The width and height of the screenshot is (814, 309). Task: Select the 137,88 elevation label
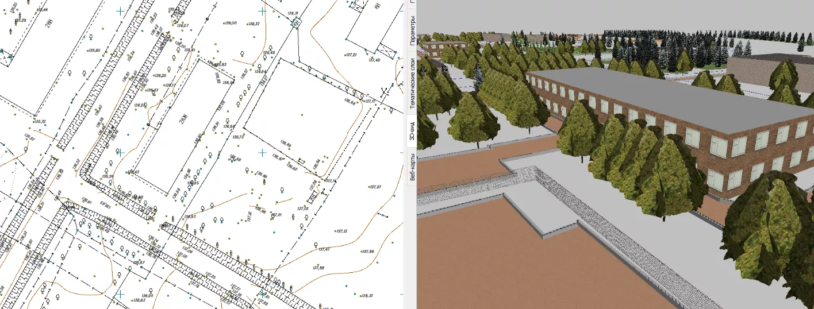tap(317, 268)
